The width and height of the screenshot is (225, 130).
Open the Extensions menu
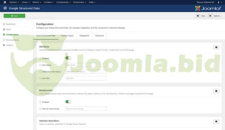click(x=79, y=2)
